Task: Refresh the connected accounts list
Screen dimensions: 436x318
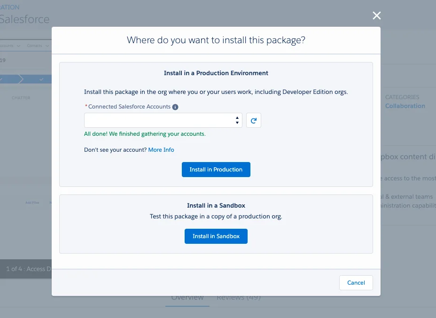Action: pos(254,120)
